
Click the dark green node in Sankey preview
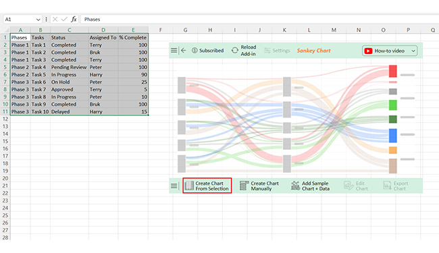coord(393,119)
